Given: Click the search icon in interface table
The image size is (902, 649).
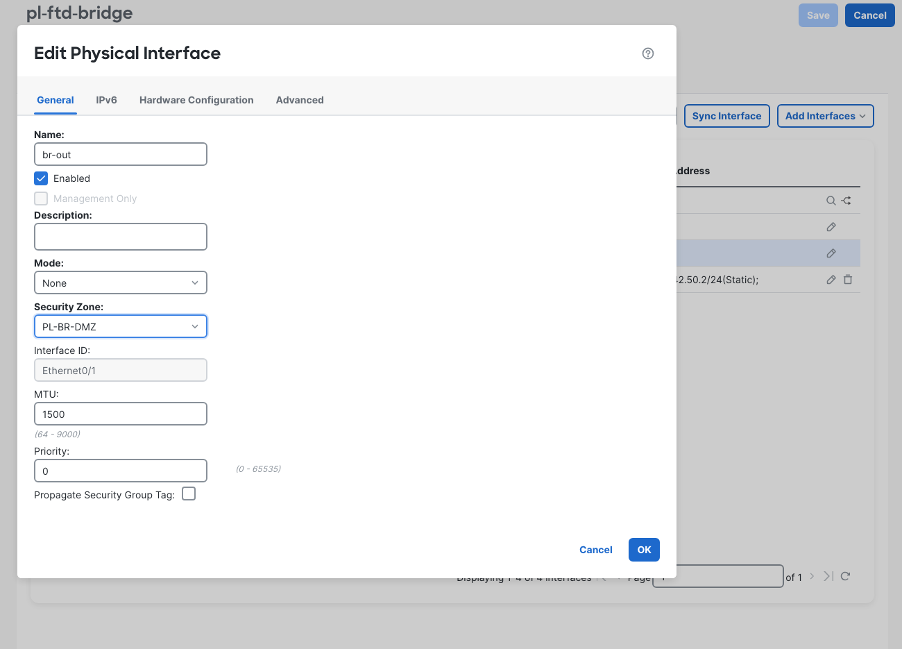Looking at the screenshot, I should (831, 201).
